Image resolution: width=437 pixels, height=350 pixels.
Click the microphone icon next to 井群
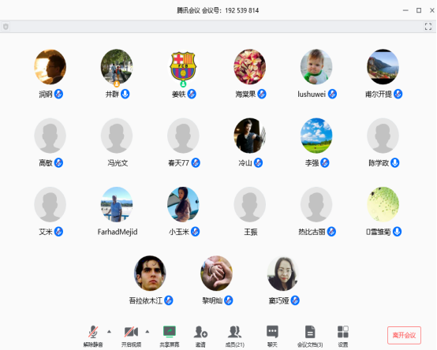[125, 94]
